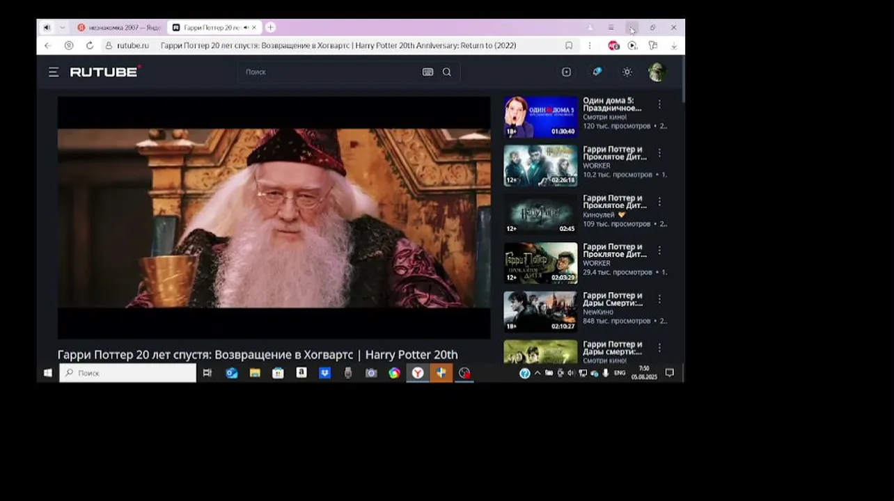
Task: Toggle the light/dark theme sun icon
Action: coord(627,72)
